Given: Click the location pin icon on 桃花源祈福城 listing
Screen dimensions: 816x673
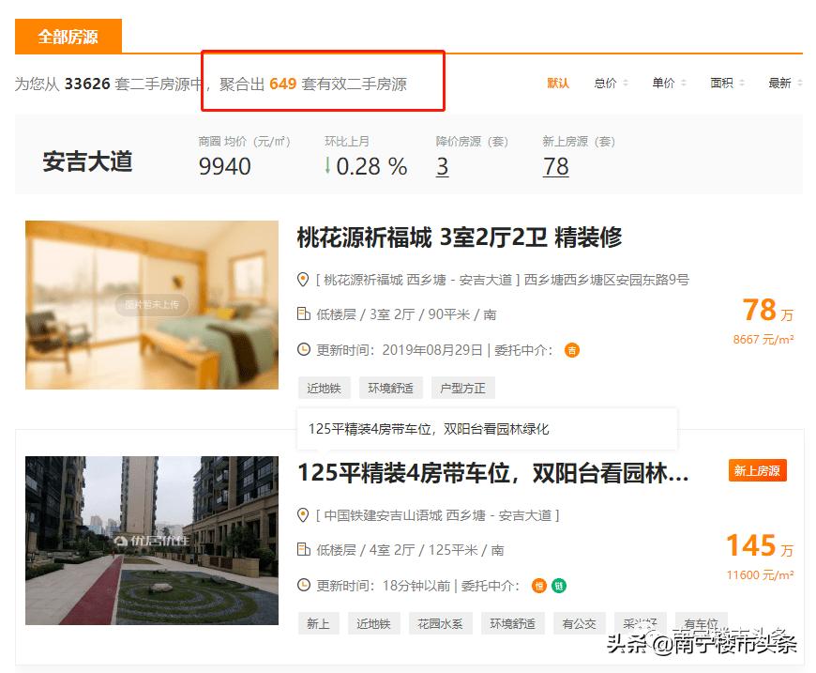Looking at the screenshot, I should point(302,280).
